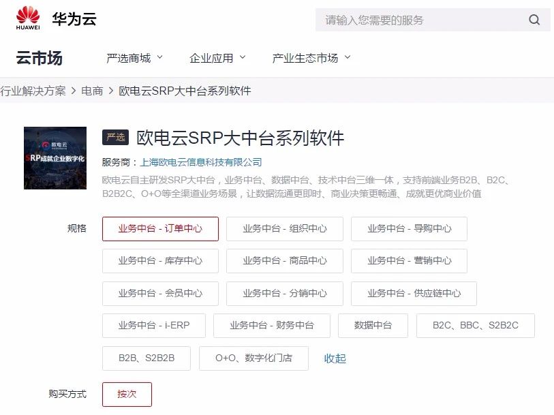Expand the 企业应用 dropdown menu
The image size is (554, 415).
click(217, 58)
